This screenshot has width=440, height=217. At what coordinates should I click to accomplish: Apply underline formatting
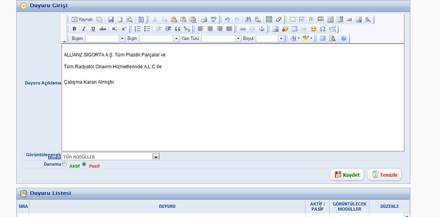click(93, 29)
